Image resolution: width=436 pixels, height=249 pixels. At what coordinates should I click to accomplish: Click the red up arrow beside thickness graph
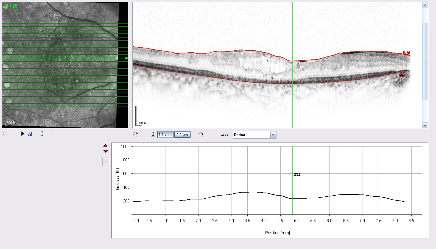point(105,145)
